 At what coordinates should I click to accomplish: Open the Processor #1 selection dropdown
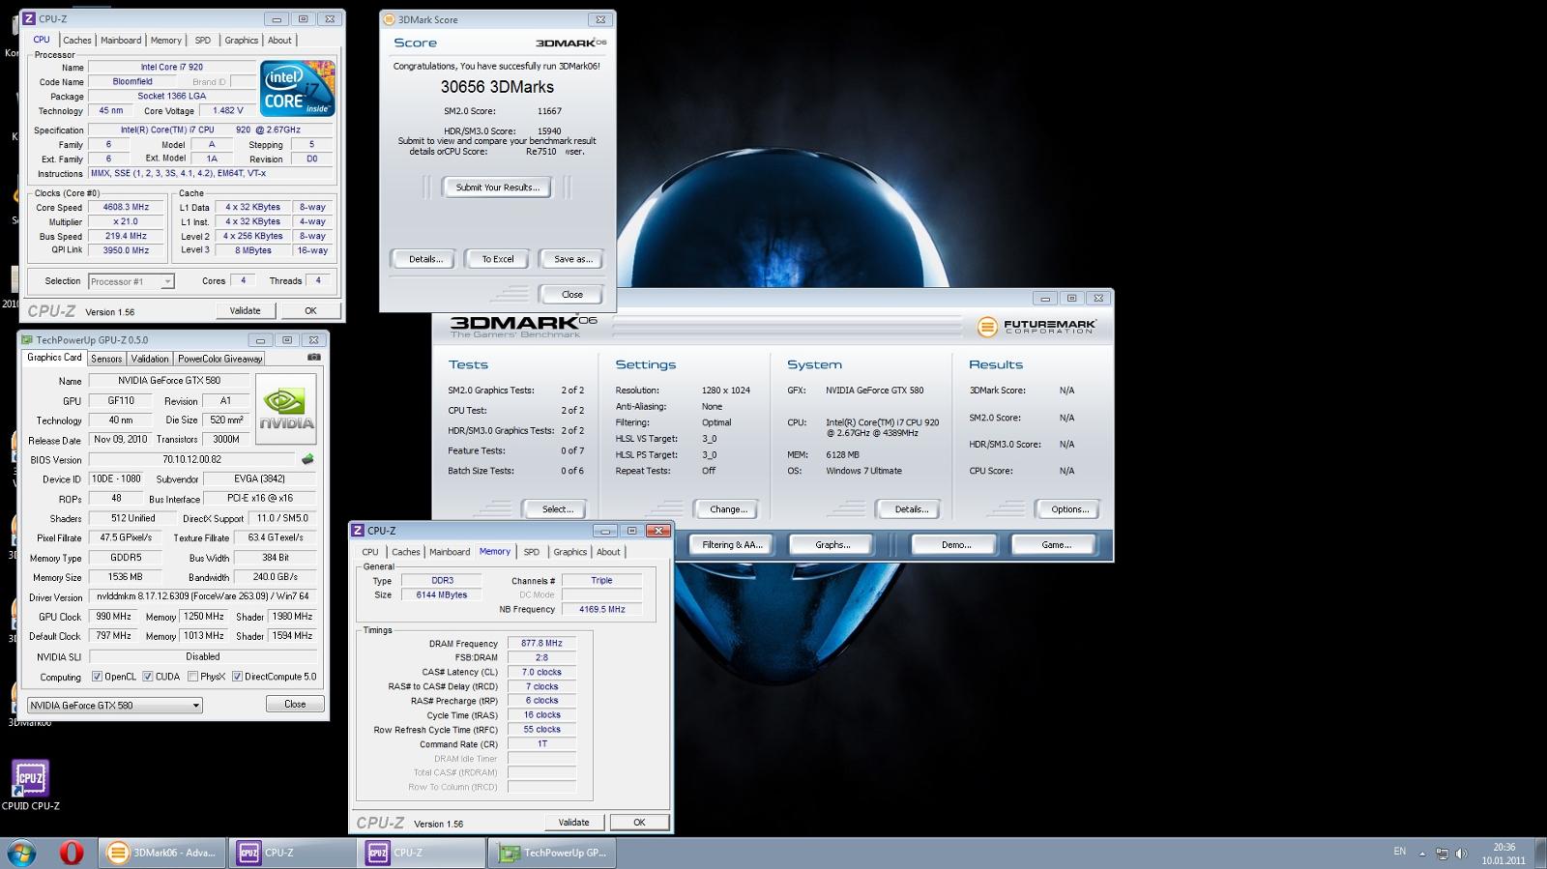(x=131, y=281)
